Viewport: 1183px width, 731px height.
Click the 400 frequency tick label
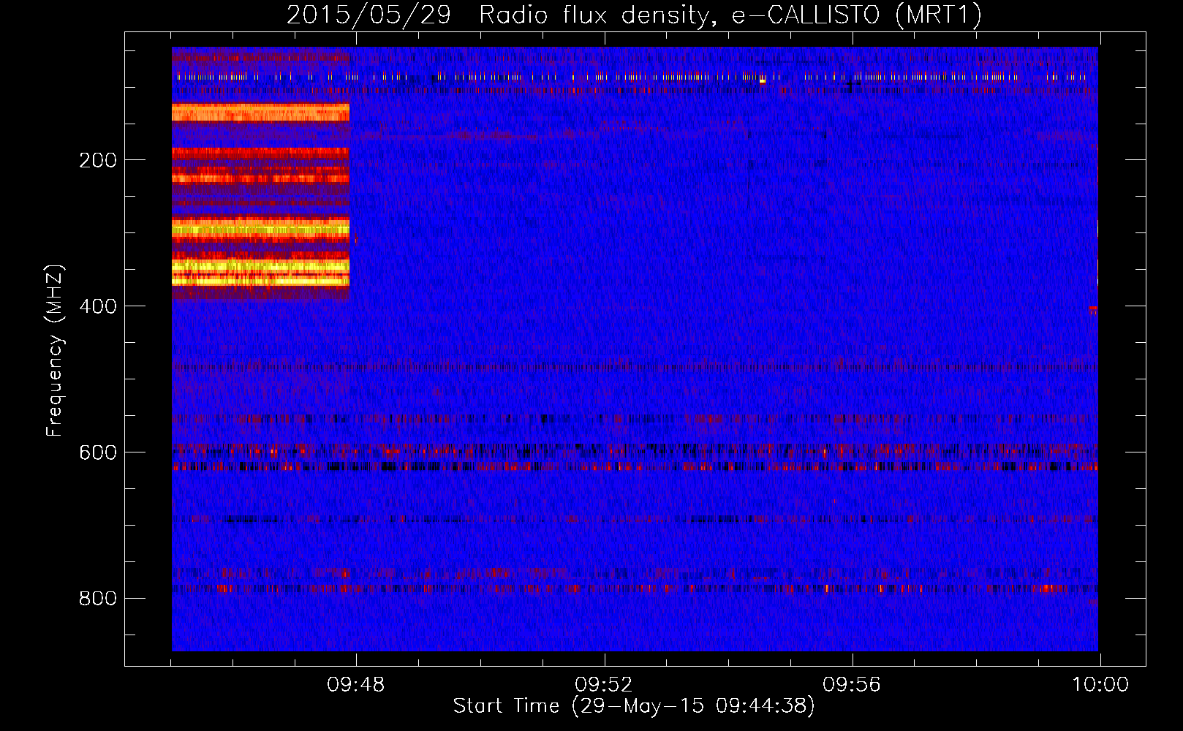98,306
